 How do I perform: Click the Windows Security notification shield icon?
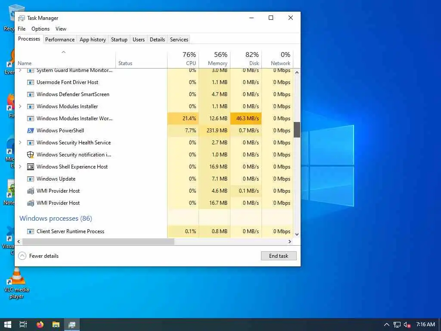pyautogui.click(x=31, y=155)
